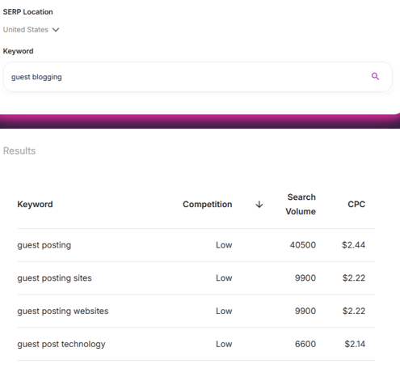Select the guest post technology keyword
The height and width of the screenshot is (390, 400).
pyautogui.click(x=61, y=344)
